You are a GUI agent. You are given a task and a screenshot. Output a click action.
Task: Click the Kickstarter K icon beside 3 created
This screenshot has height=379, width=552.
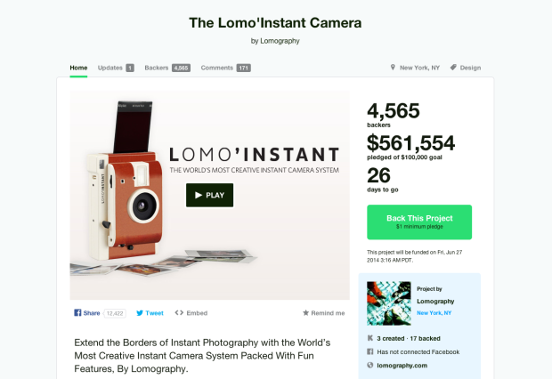point(370,338)
